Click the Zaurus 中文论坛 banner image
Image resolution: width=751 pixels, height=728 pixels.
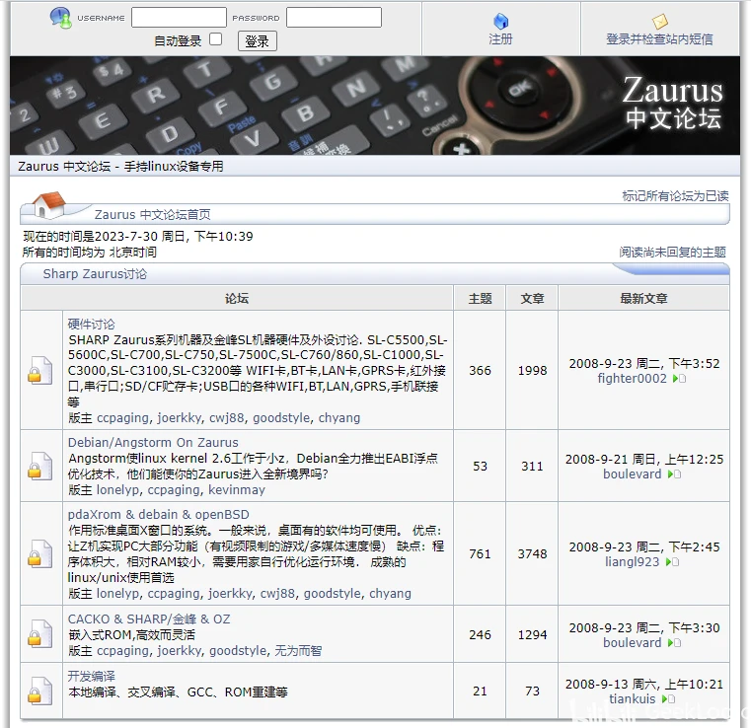click(x=375, y=106)
